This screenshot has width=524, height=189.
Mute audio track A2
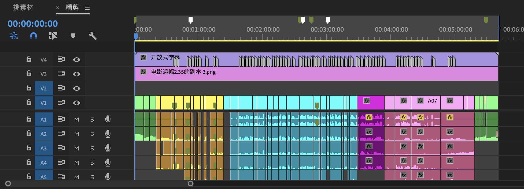(x=77, y=134)
